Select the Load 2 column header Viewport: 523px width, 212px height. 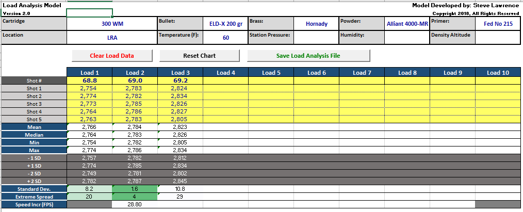pos(135,72)
